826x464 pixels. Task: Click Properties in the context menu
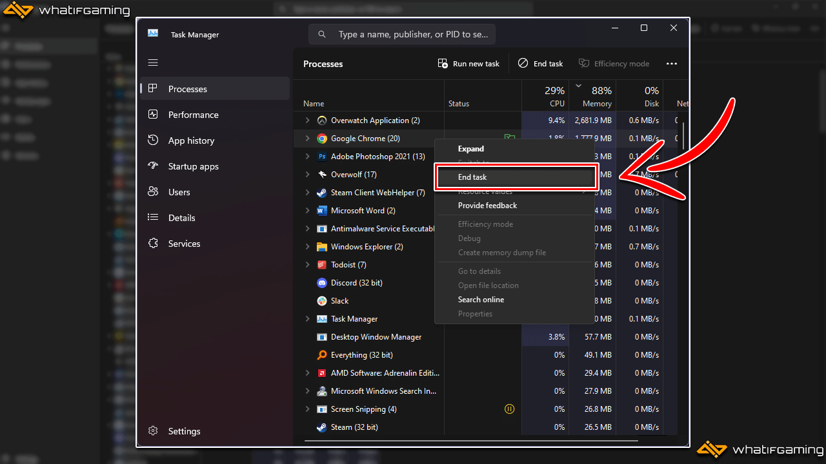[x=476, y=314]
